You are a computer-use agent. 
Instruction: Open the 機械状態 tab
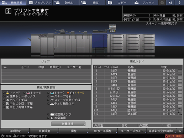click(13, 2)
